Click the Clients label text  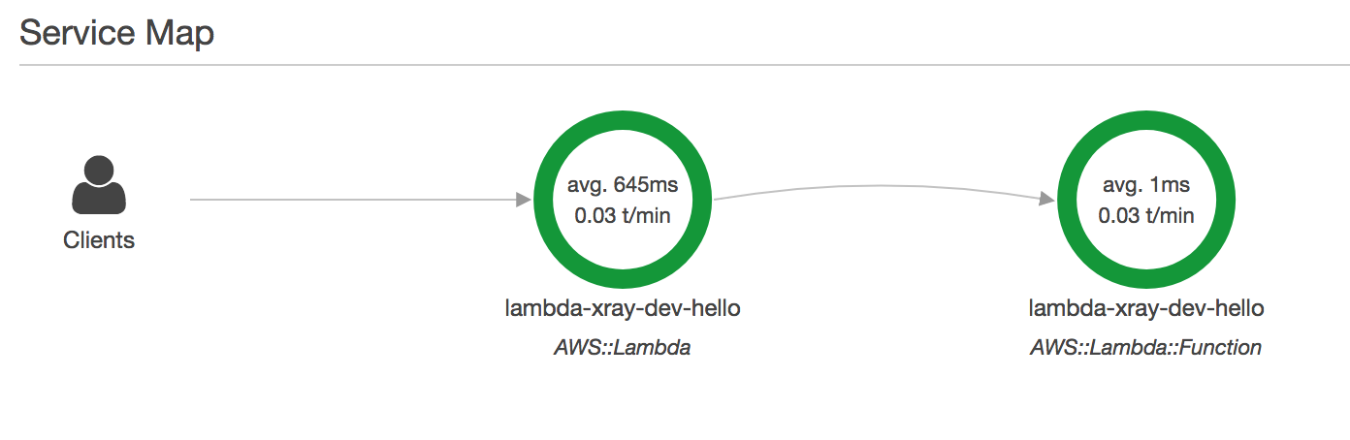pos(99,240)
